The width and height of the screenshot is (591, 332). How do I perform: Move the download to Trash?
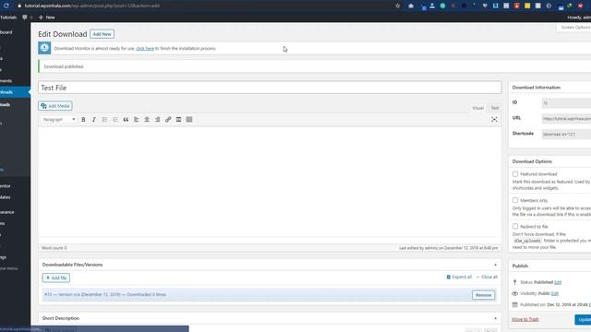tap(525, 319)
